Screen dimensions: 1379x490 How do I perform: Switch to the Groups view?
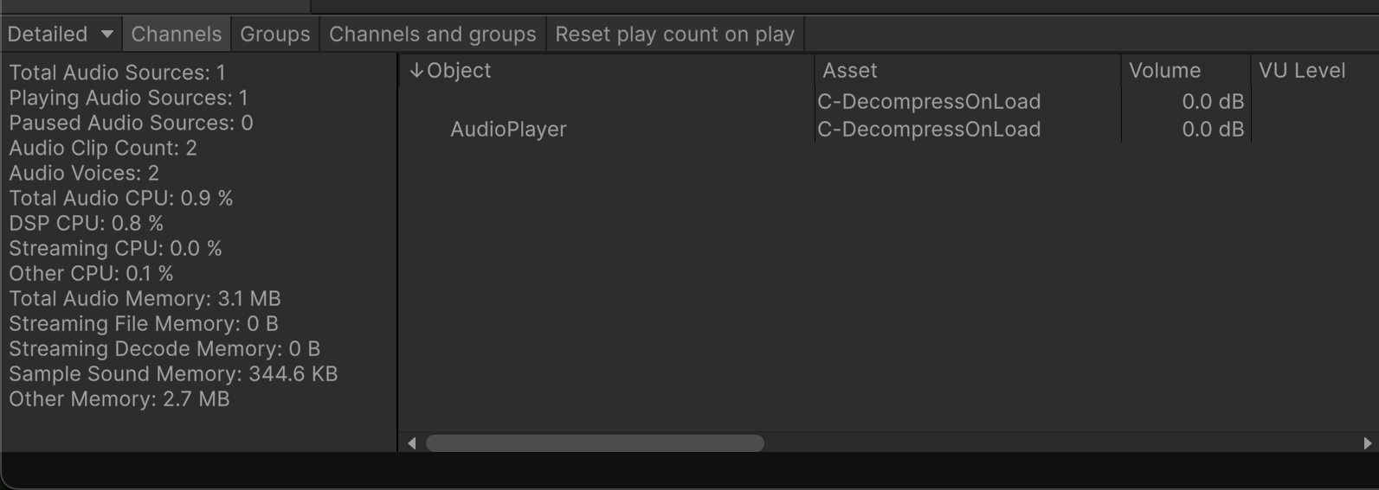274,35
